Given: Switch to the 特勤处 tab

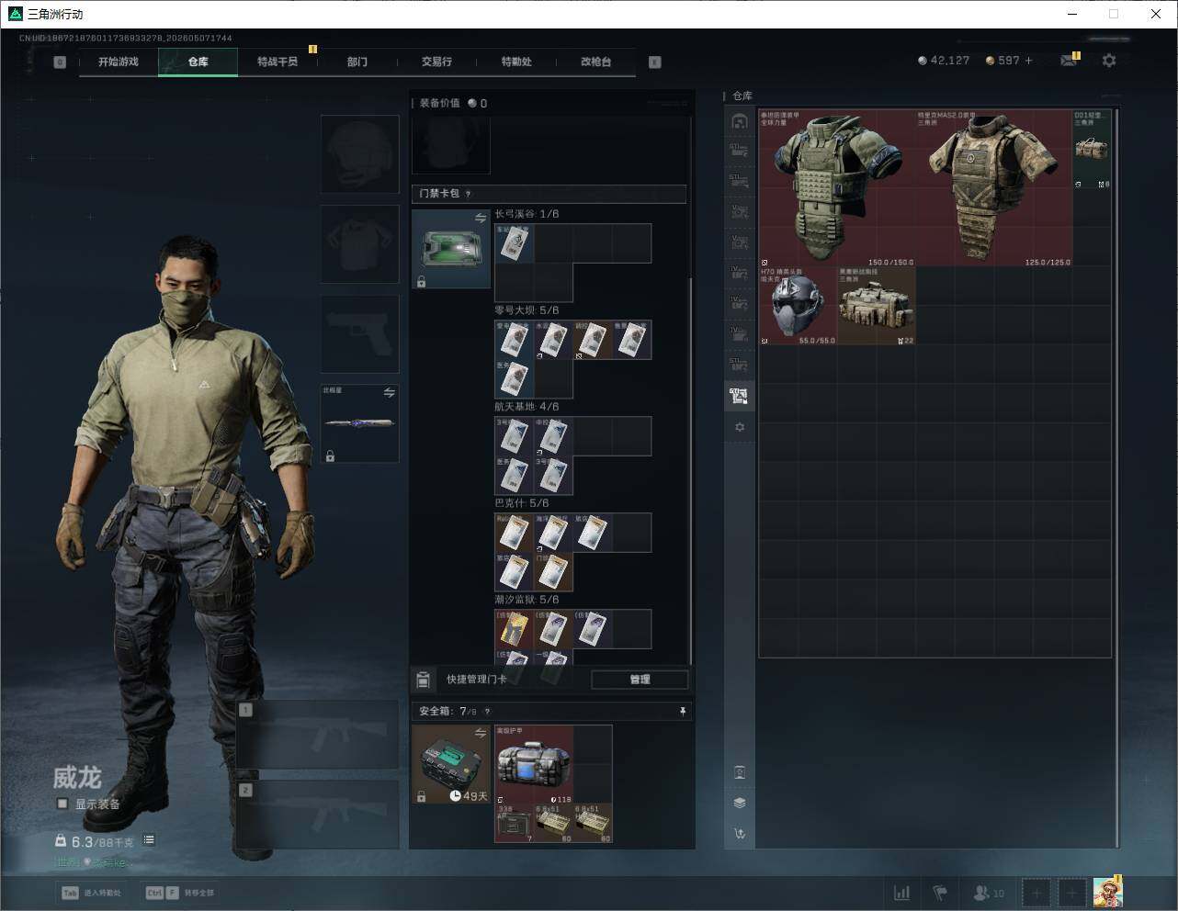Looking at the screenshot, I should [516, 62].
